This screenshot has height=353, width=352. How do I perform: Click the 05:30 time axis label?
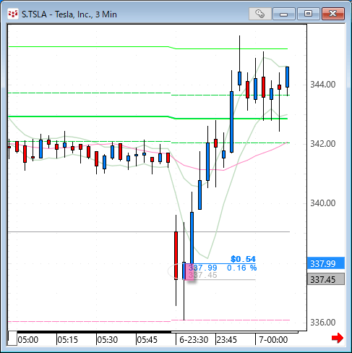click(108, 340)
